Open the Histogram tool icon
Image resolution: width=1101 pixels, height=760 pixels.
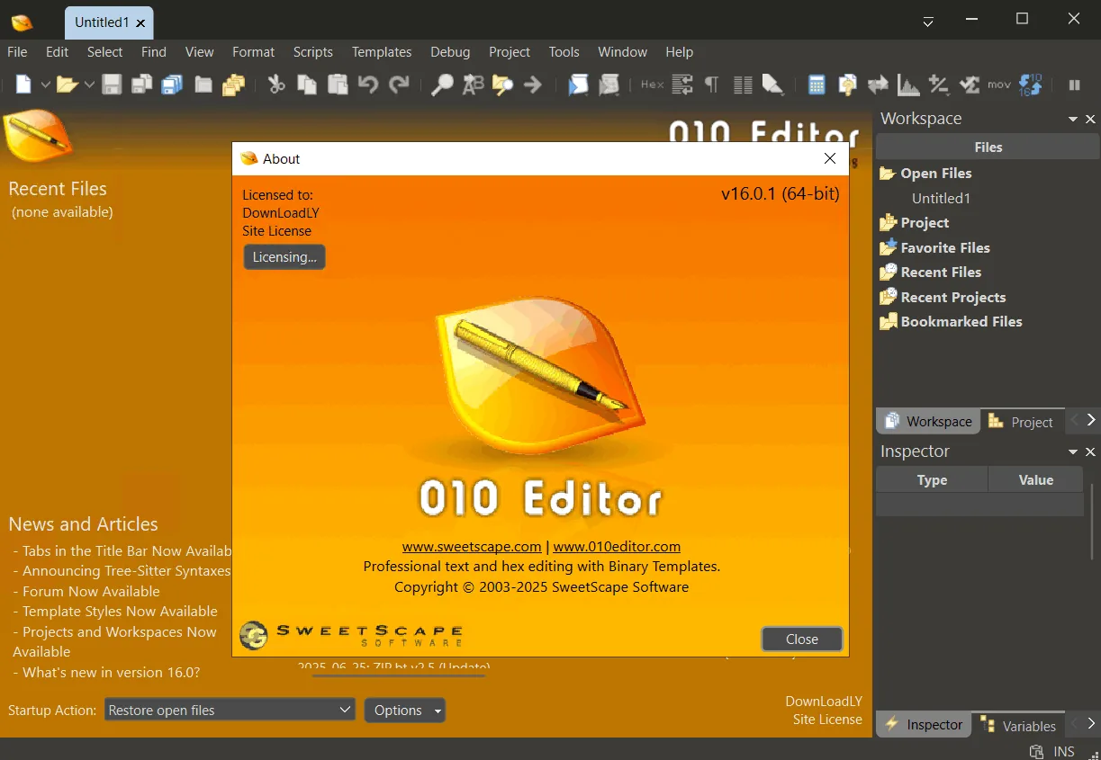click(x=908, y=85)
